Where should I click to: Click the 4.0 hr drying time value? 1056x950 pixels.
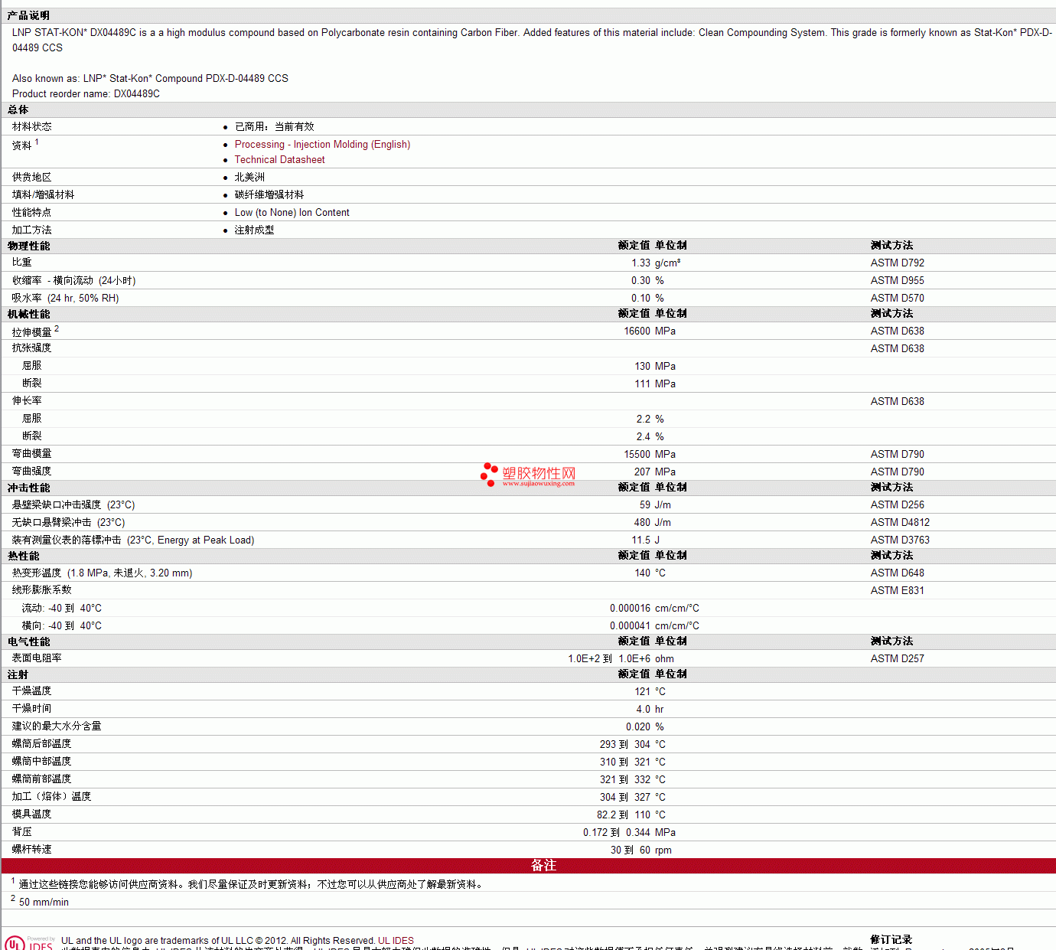click(x=650, y=710)
